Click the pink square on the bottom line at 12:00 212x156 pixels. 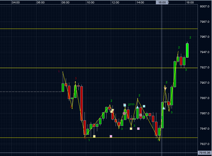click(x=111, y=136)
